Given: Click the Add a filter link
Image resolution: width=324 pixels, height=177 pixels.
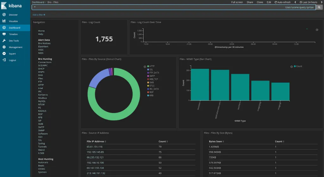Looking at the screenshot, I should [x=39, y=15].
